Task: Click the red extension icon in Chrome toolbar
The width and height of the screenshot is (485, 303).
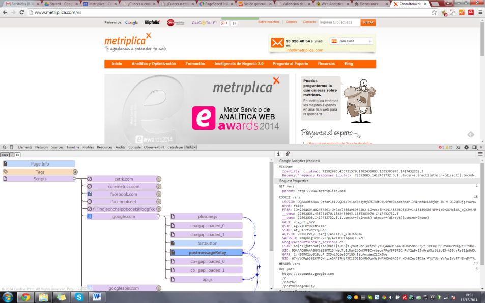Action: point(471,12)
